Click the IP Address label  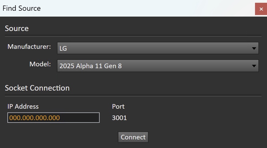pos(23,107)
